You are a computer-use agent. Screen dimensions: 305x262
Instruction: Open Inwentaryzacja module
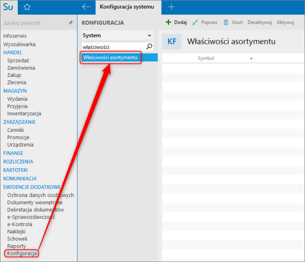pos(24,114)
